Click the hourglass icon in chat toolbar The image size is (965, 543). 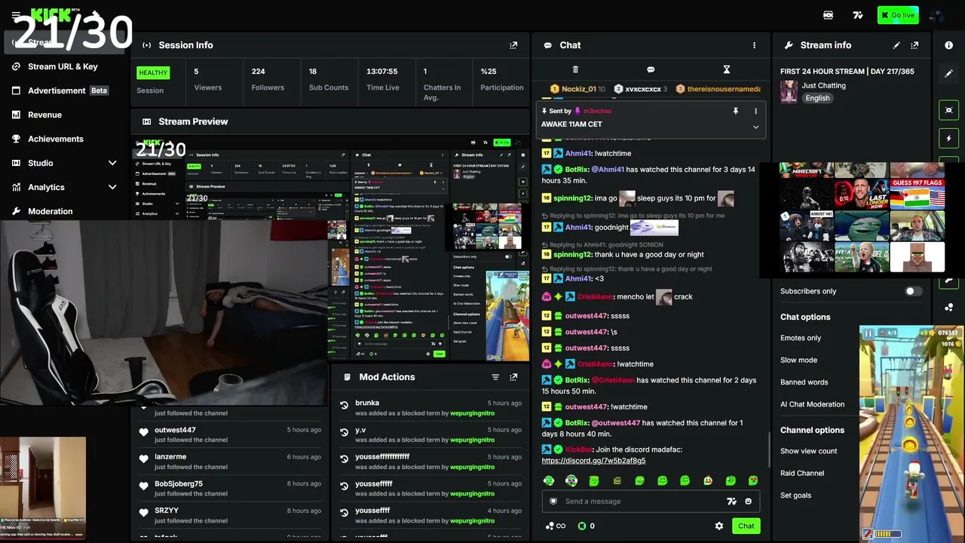coord(727,69)
